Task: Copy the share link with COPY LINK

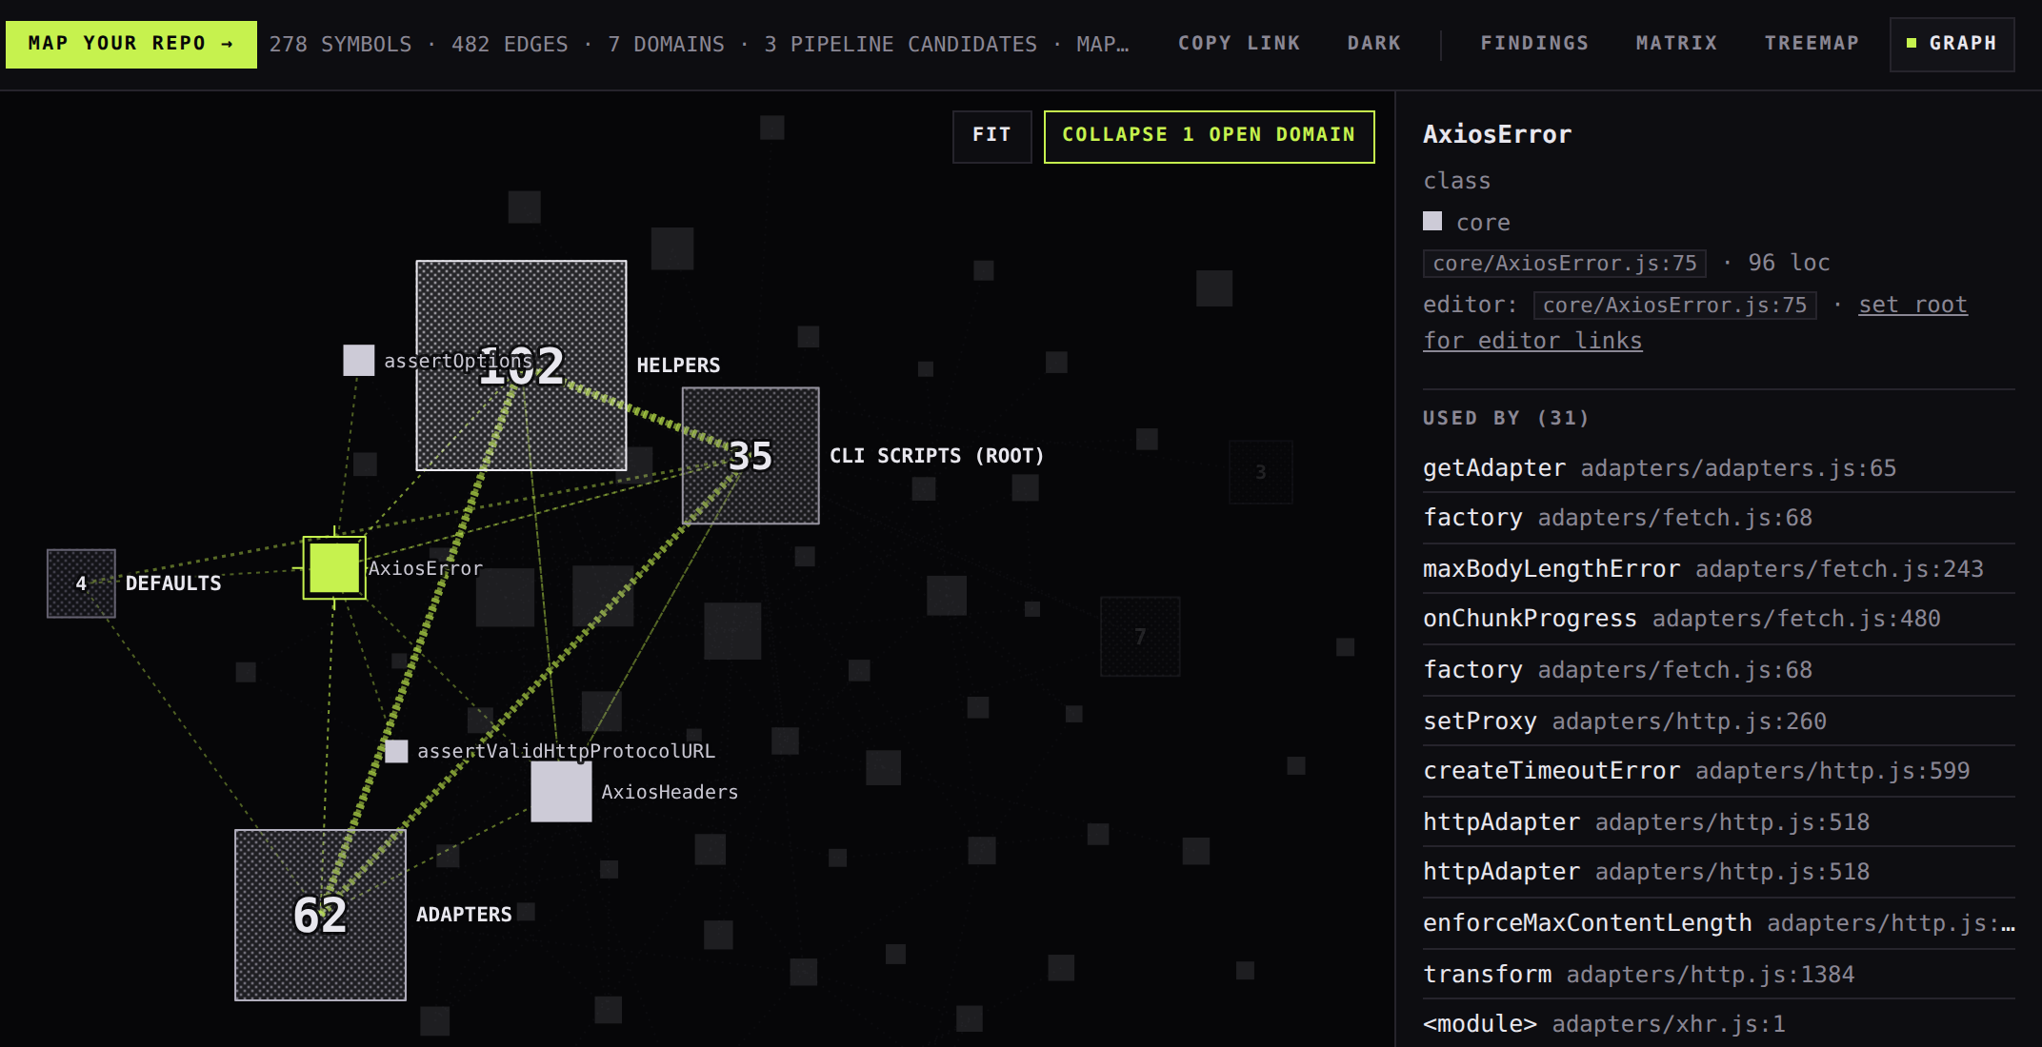Action: tap(1239, 44)
